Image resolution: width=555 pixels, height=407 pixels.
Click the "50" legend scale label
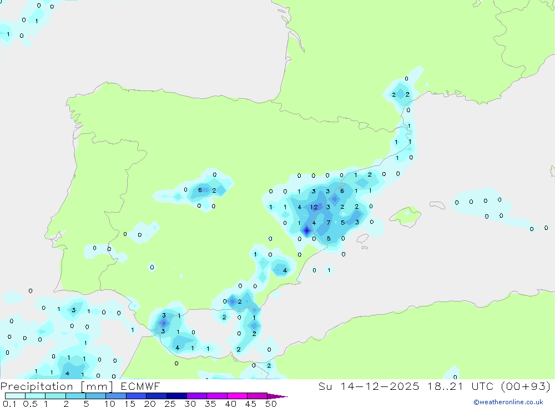271,404
